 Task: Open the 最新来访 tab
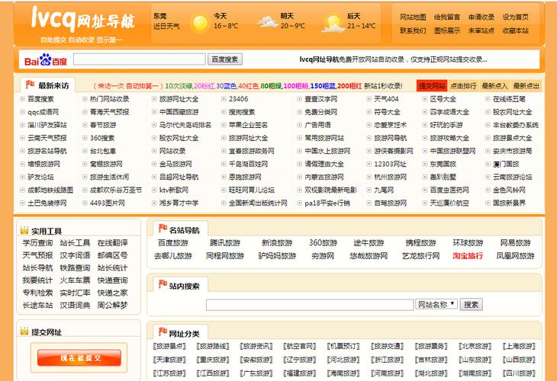click(x=47, y=85)
